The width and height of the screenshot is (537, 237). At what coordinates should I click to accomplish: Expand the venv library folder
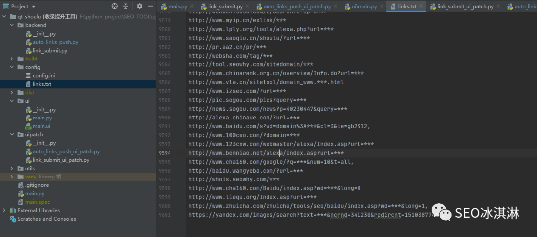pyautogui.click(x=12, y=177)
